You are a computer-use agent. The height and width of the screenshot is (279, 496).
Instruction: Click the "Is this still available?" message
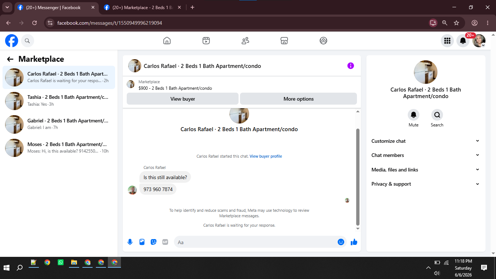tap(165, 177)
